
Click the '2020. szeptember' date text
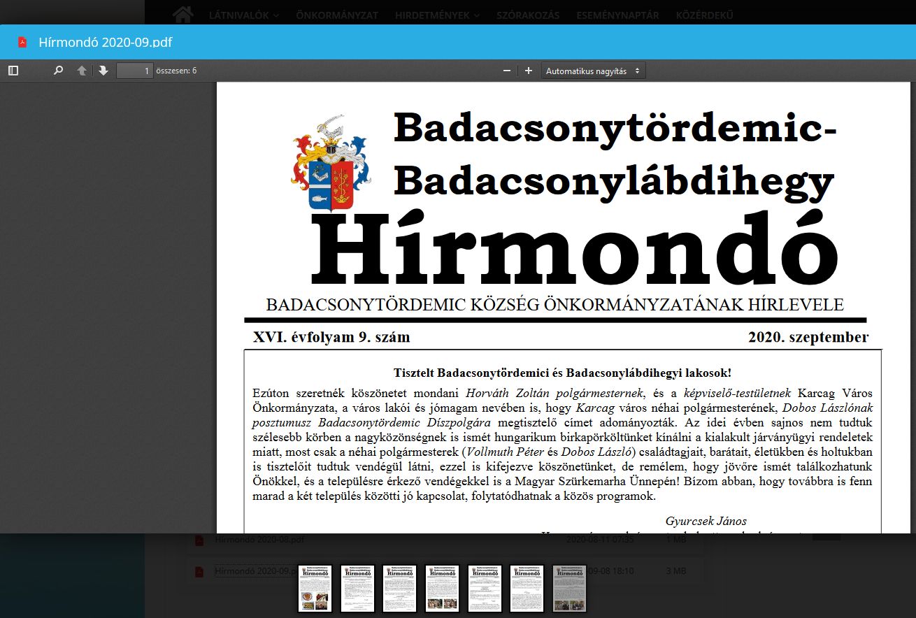(x=808, y=337)
